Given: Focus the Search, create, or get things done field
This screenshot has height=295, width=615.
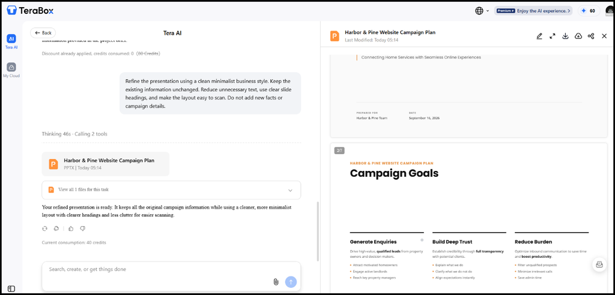Looking at the screenshot, I should [171, 276].
